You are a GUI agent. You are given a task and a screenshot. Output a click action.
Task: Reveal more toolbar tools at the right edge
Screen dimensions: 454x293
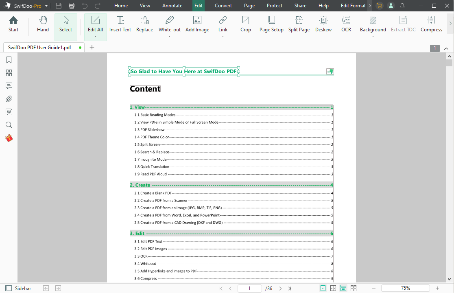pyautogui.click(x=450, y=24)
